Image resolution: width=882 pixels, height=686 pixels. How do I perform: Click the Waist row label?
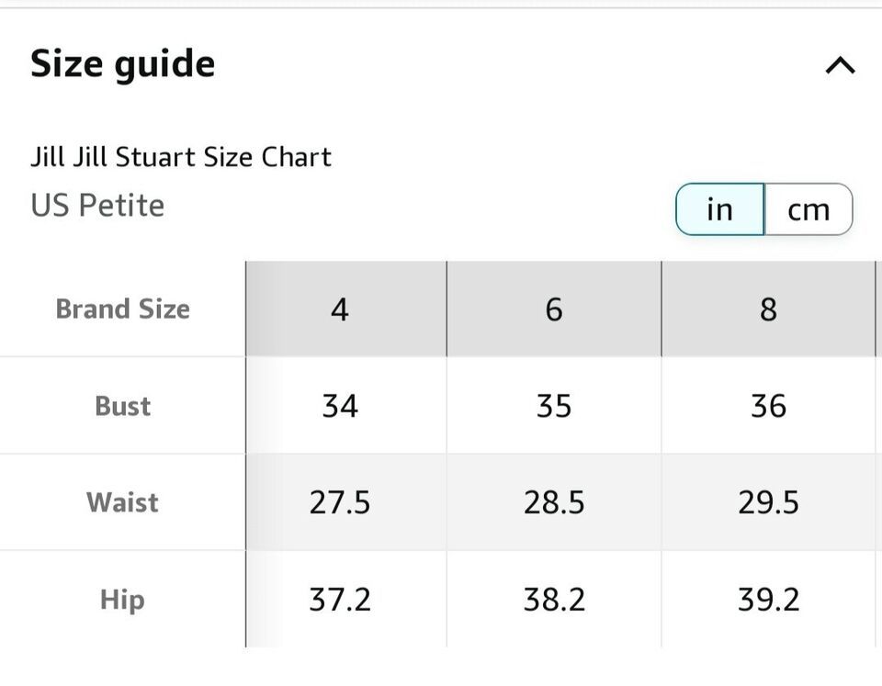(x=122, y=502)
